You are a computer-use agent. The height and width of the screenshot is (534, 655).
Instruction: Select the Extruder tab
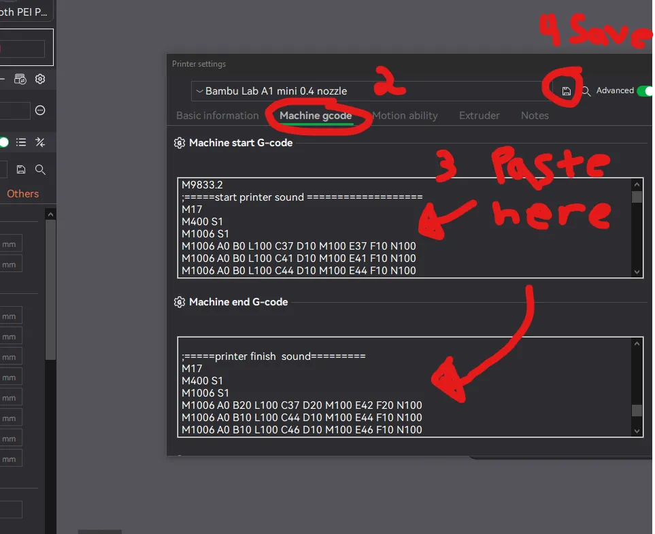pyautogui.click(x=479, y=116)
